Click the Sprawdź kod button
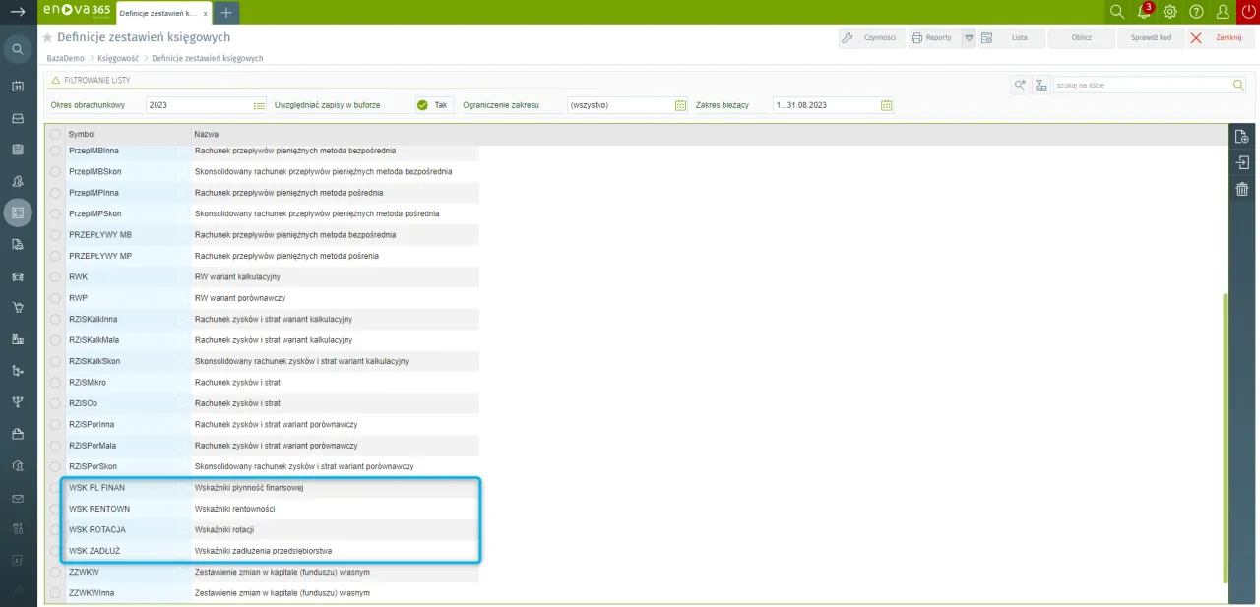 pyautogui.click(x=1151, y=38)
